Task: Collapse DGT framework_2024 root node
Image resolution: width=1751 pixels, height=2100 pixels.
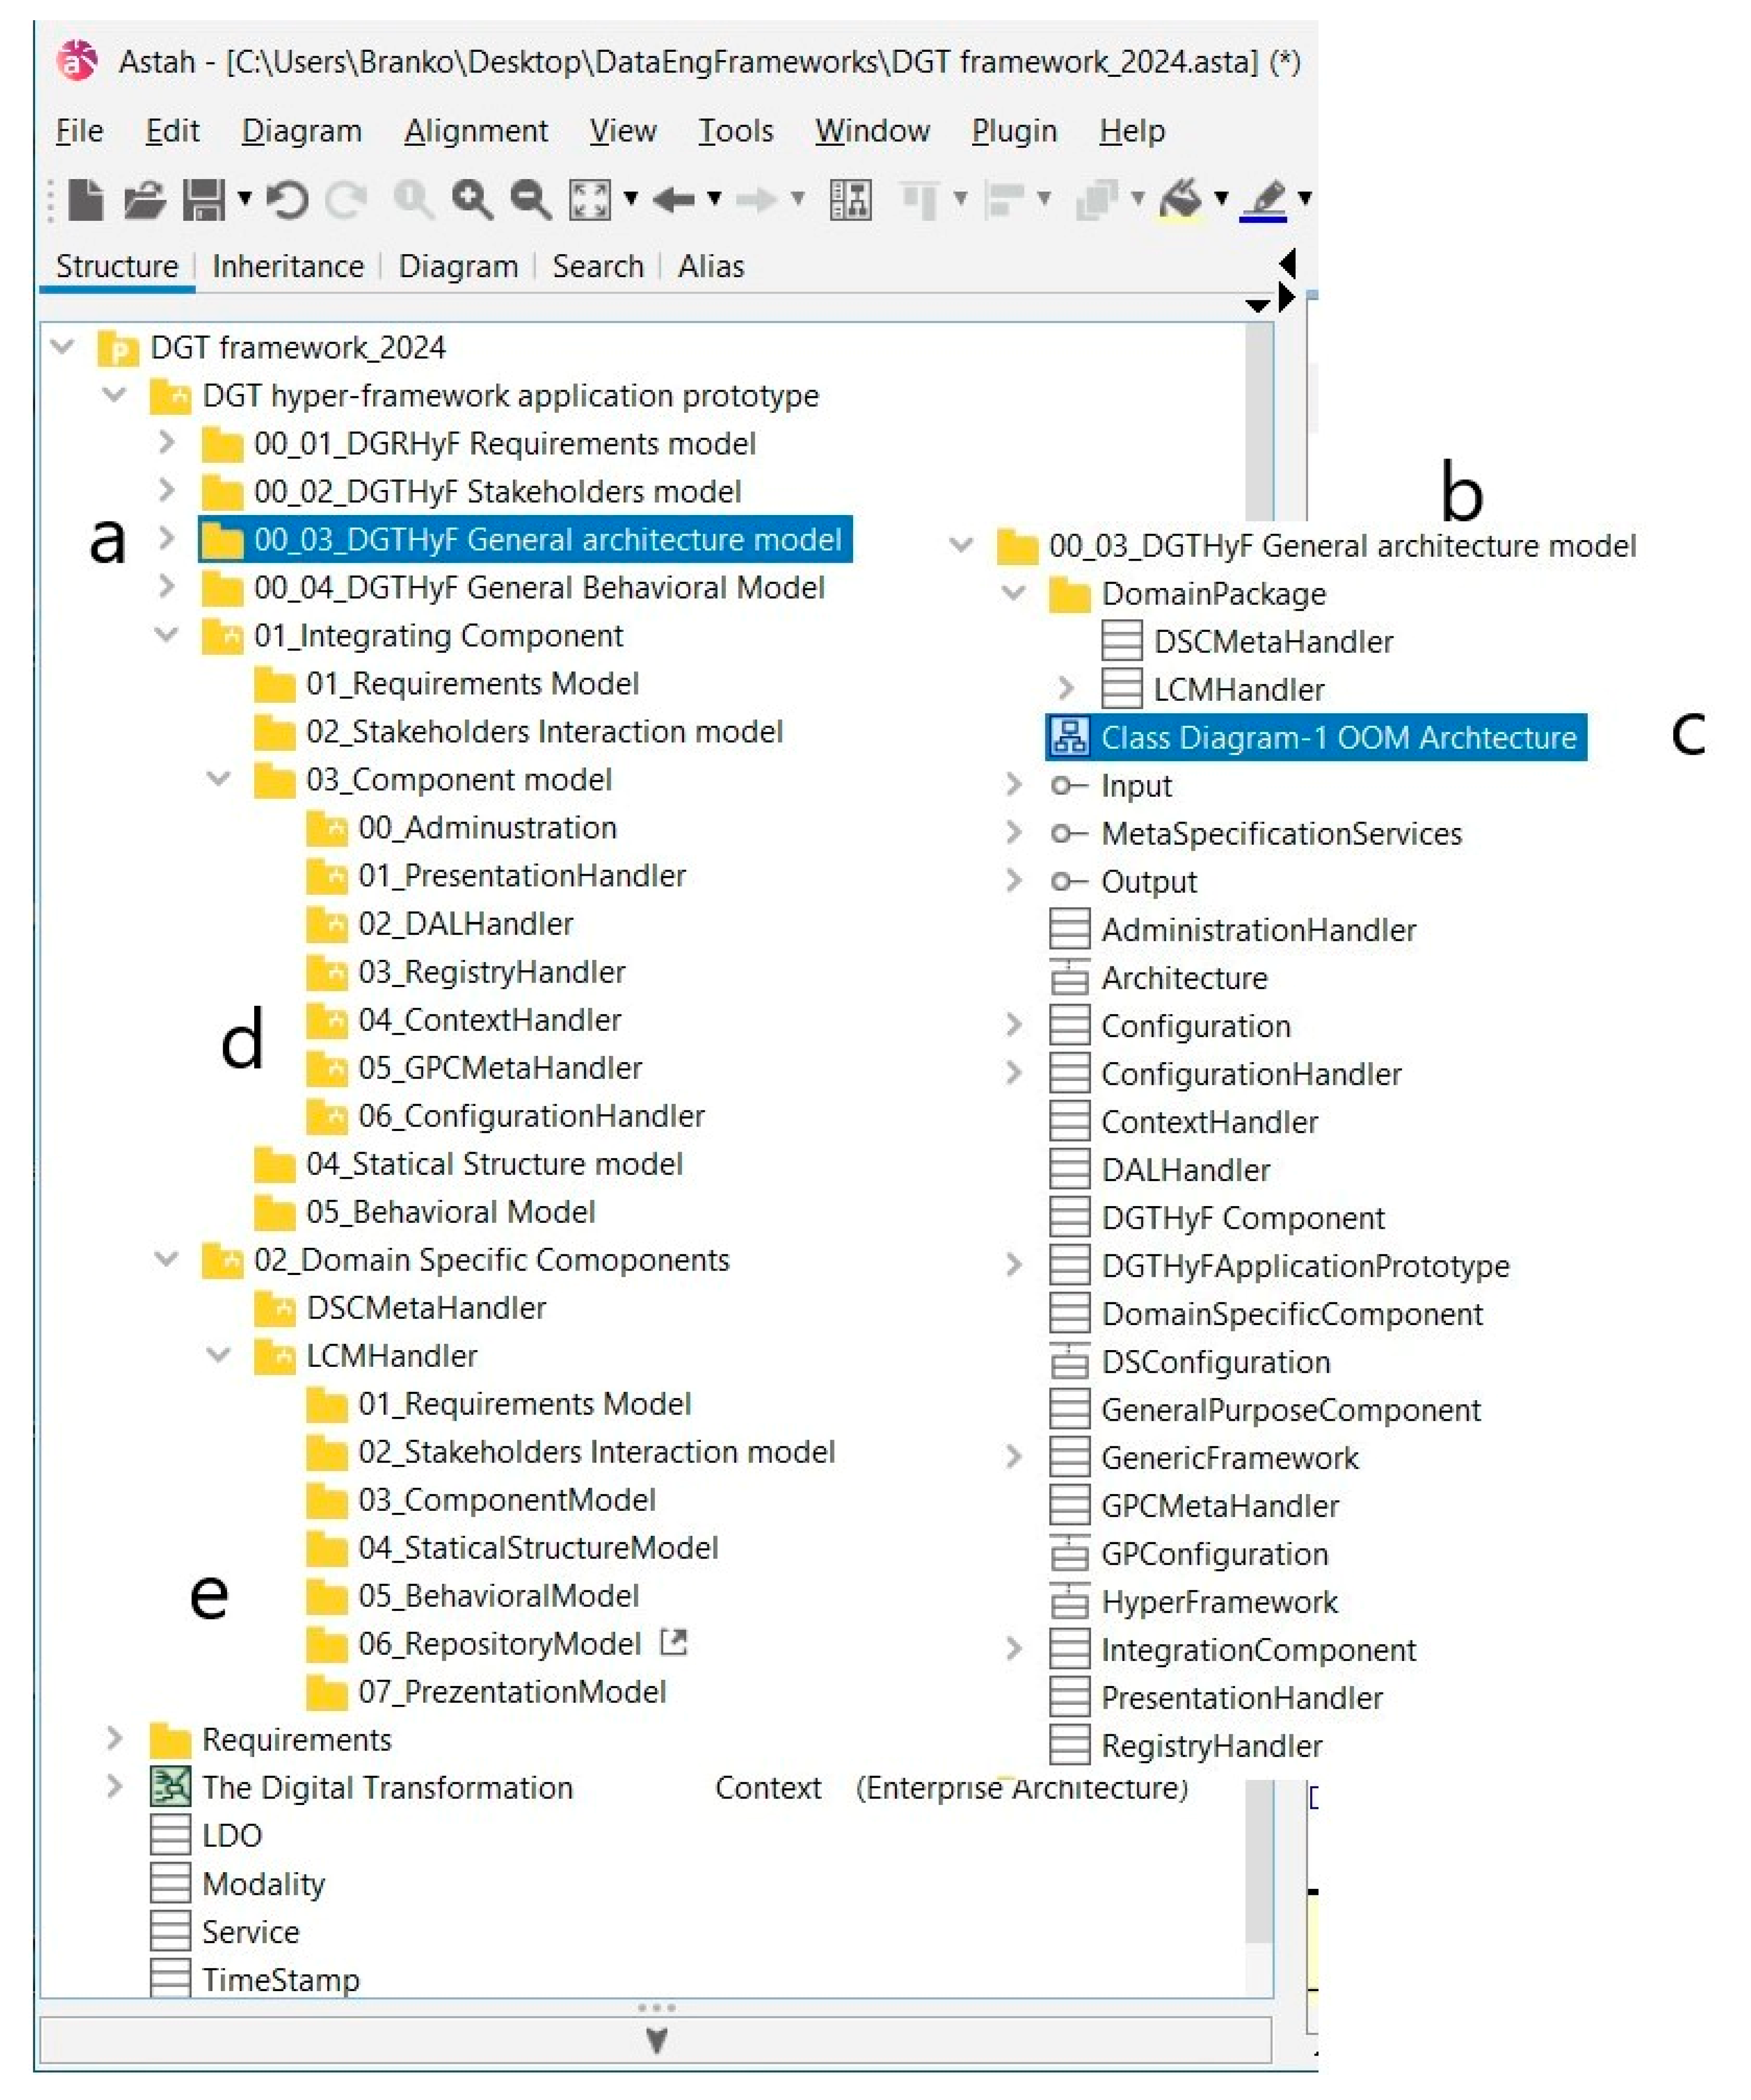Action: click(62, 347)
